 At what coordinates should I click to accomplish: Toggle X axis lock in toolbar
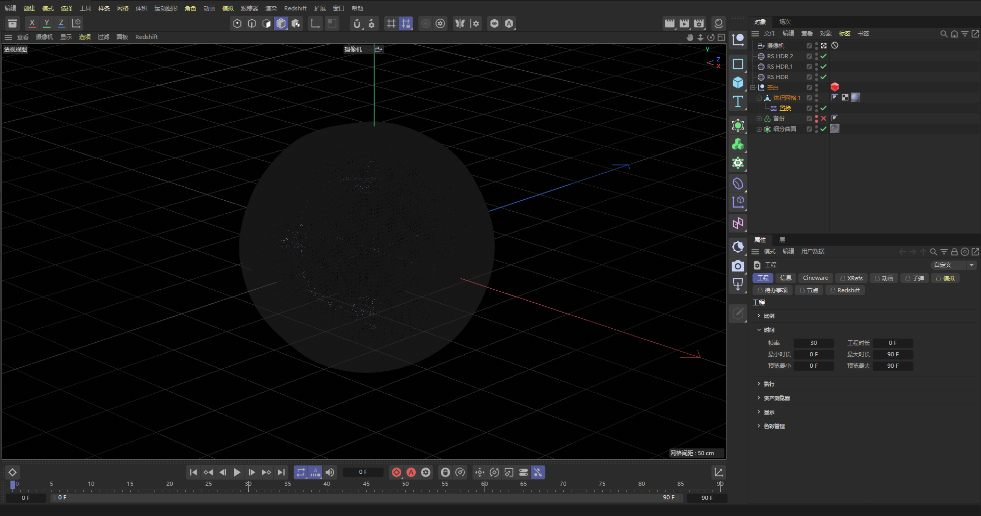[x=32, y=23]
